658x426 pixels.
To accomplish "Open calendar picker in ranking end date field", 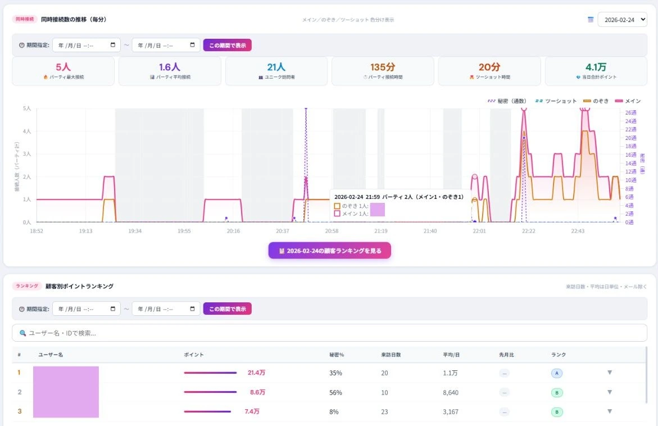I will 193,309.
